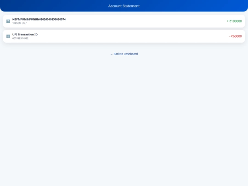248x186 pixels.
Task: Click the up-arrow credit icon on NEFT row
Action: pyautogui.click(x=8, y=21)
